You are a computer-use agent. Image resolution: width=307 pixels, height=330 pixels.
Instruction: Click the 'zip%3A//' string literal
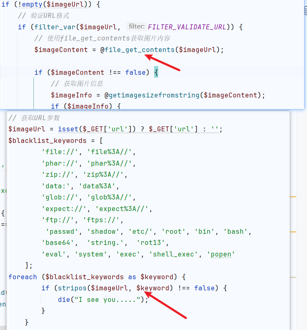click(103, 175)
